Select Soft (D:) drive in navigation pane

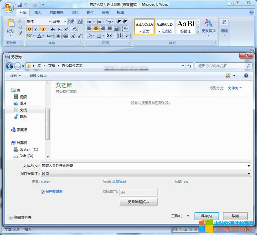coord(26,156)
